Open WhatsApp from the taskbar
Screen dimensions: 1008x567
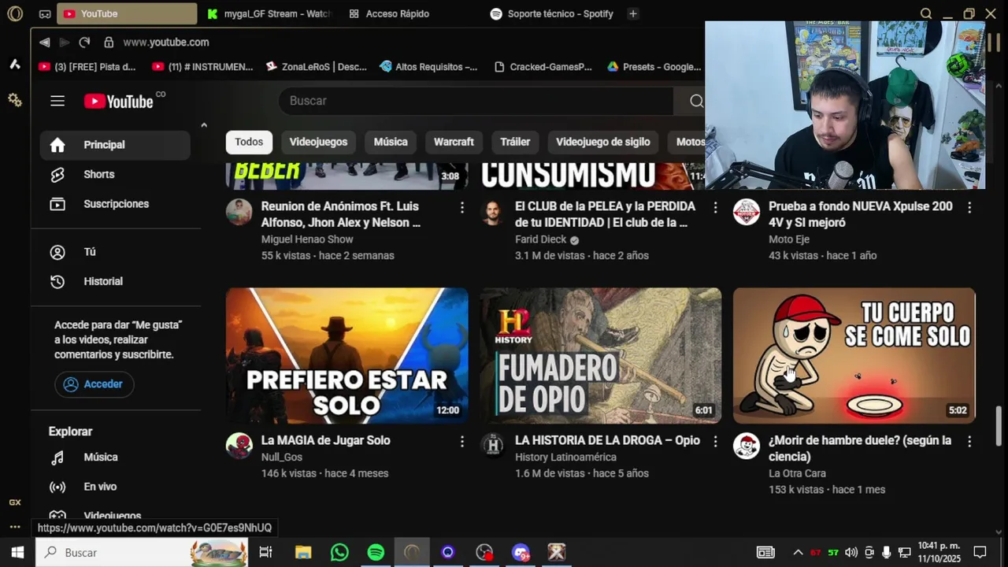pyautogui.click(x=339, y=553)
